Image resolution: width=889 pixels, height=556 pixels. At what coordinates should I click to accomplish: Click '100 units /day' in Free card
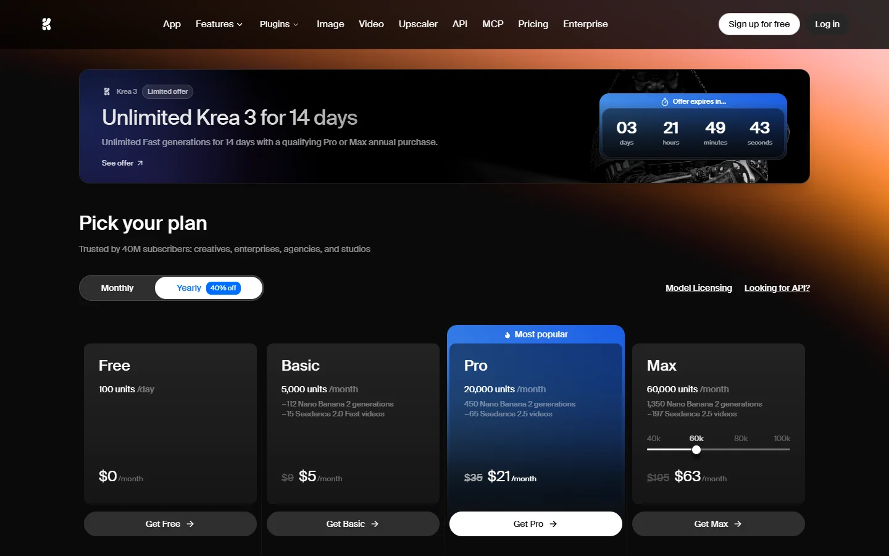pos(127,389)
